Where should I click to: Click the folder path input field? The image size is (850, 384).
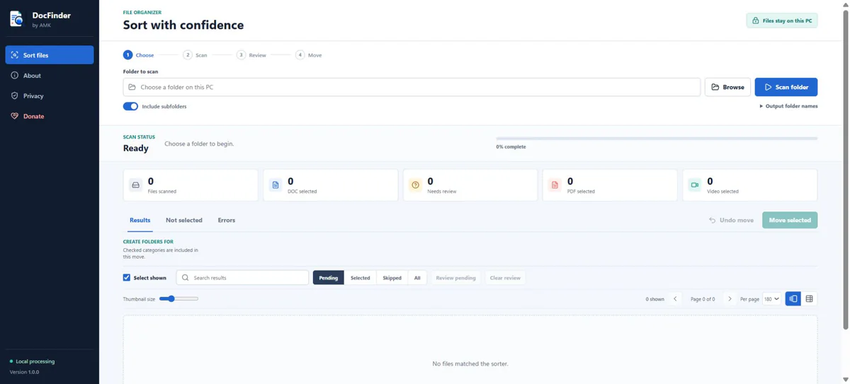pyautogui.click(x=412, y=87)
